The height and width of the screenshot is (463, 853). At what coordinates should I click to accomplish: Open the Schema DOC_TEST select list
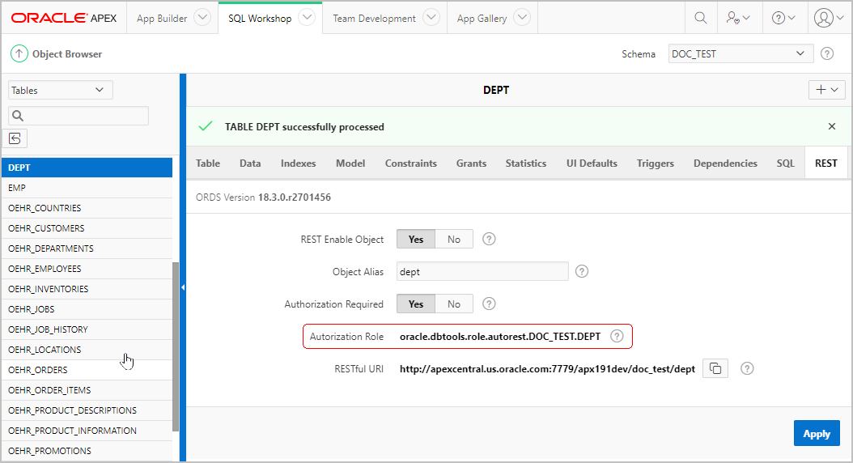pyautogui.click(x=741, y=53)
